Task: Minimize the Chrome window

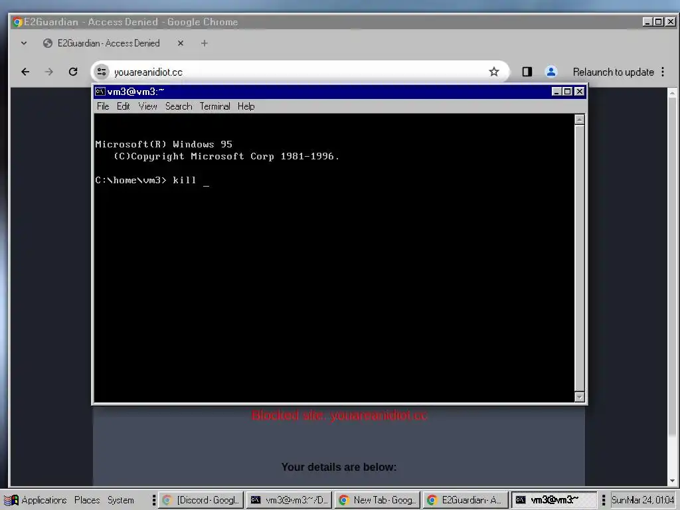Action: [647, 22]
